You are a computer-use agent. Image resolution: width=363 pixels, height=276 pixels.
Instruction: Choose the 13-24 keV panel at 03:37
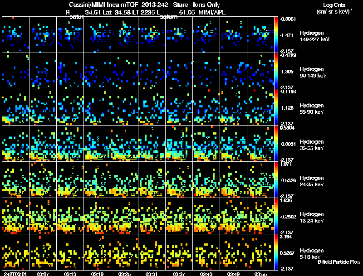click(179, 216)
